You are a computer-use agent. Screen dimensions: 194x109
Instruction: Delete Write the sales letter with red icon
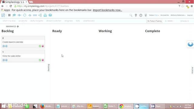pos(43,60)
